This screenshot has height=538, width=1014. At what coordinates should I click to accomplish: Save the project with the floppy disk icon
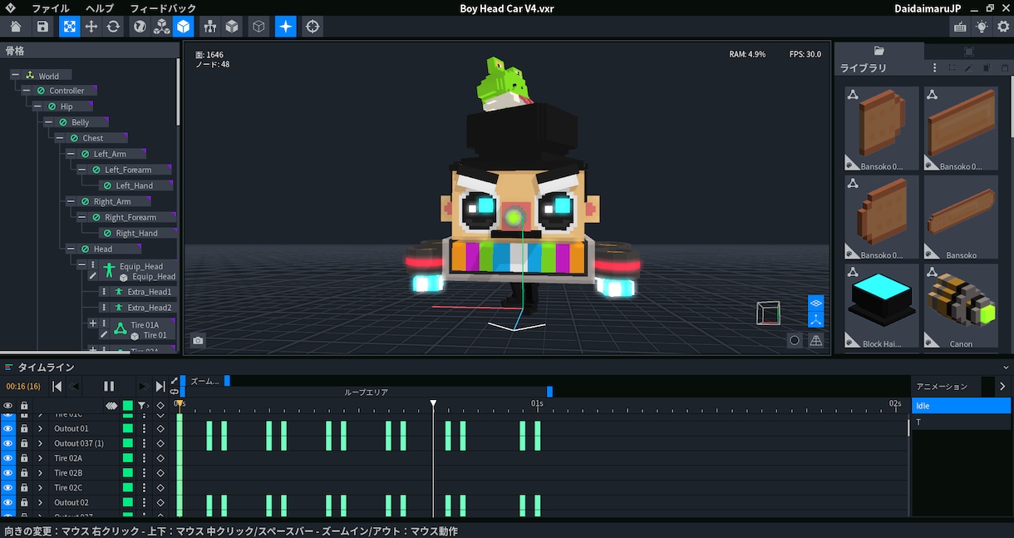coord(42,27)
